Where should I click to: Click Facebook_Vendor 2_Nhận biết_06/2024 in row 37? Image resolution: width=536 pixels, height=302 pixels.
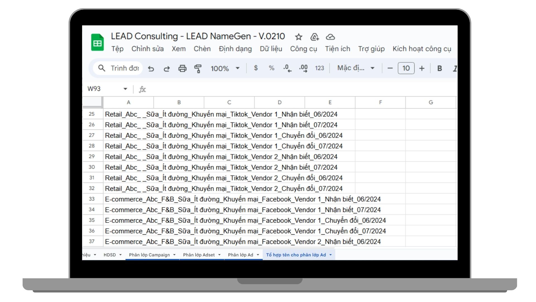tap(321, 242)
